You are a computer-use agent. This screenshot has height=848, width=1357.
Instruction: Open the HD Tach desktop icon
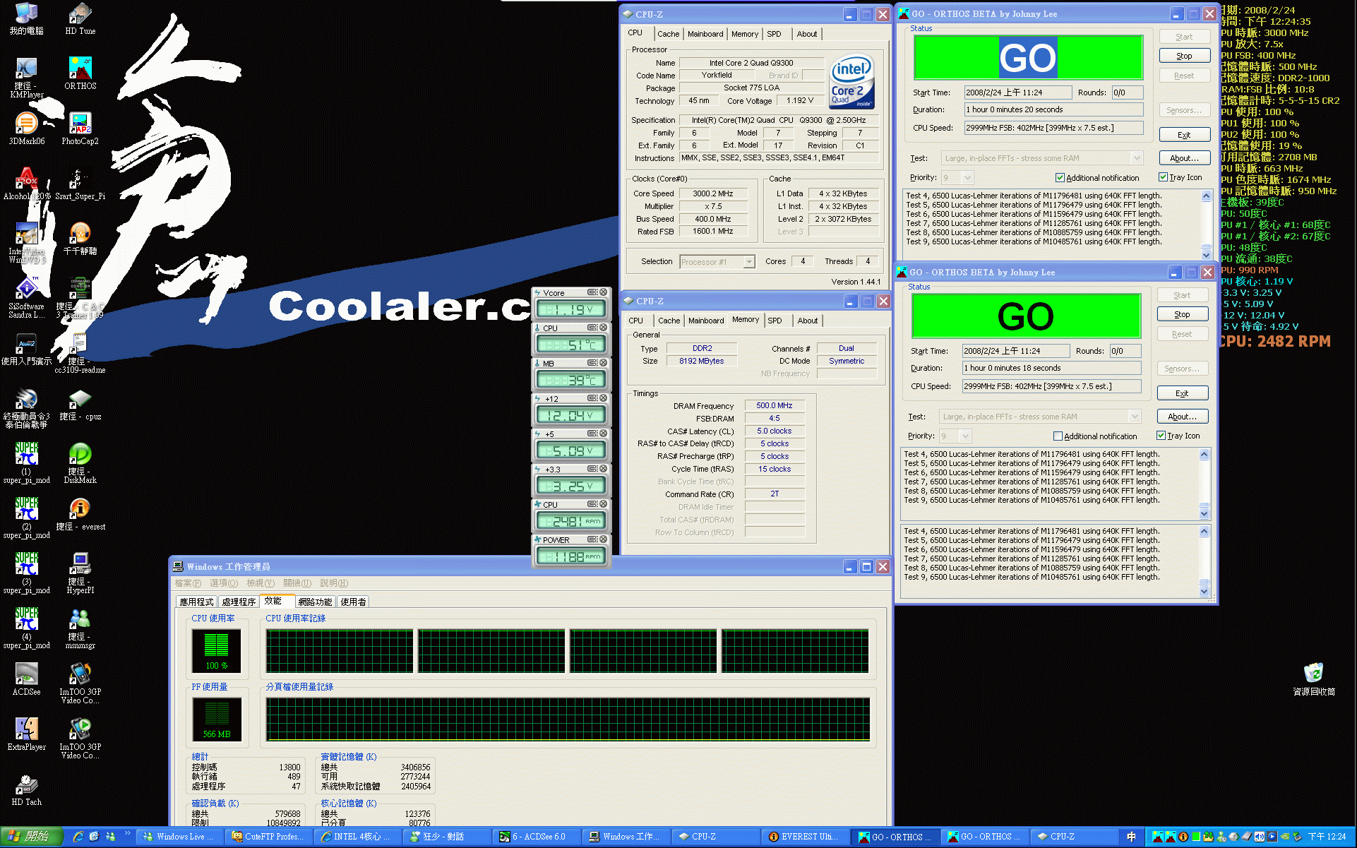coord(26,784)
